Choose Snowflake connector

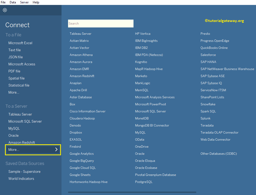[x=208, y=104]
